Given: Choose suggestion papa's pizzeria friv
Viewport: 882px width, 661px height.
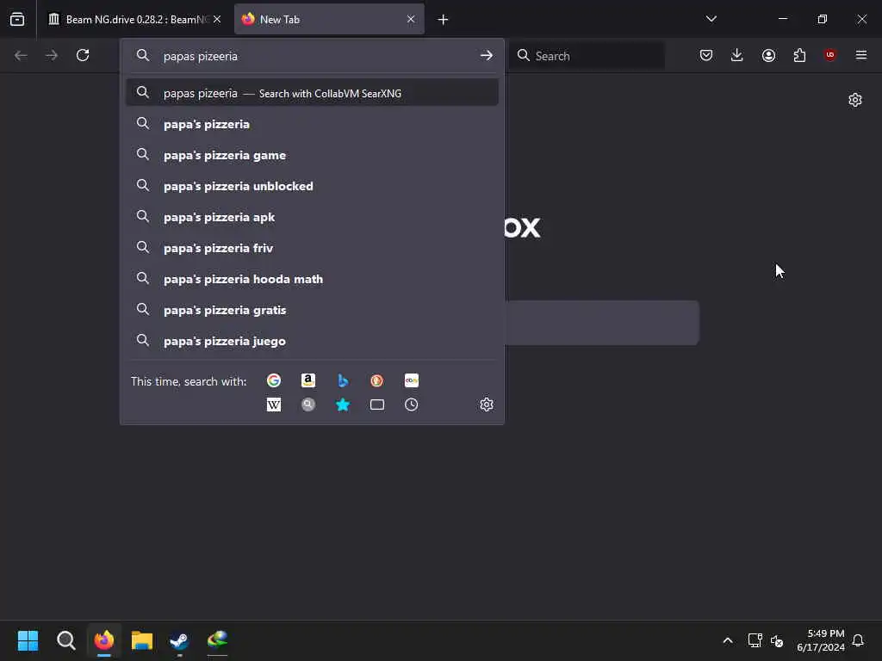Looking at the screenshot, I should [312, 248].
